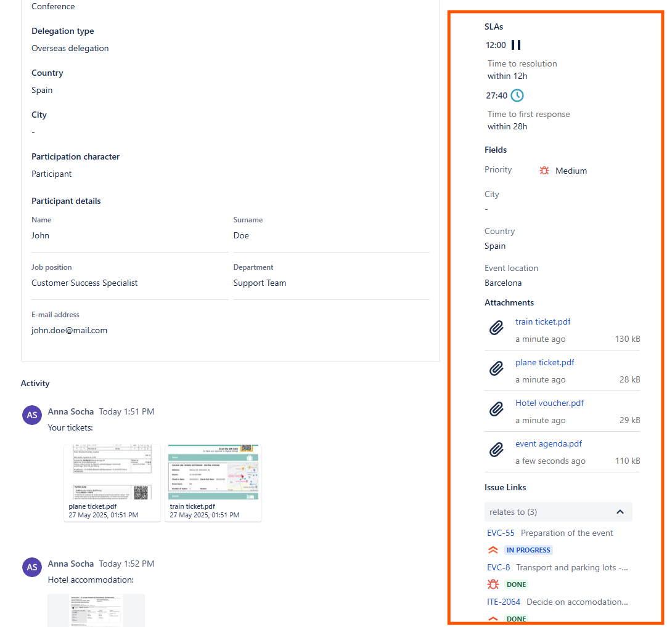
Task: Click the paperclip icon for plane ticket.pdf
Action: pyautogui.click(x=496, y=368)
